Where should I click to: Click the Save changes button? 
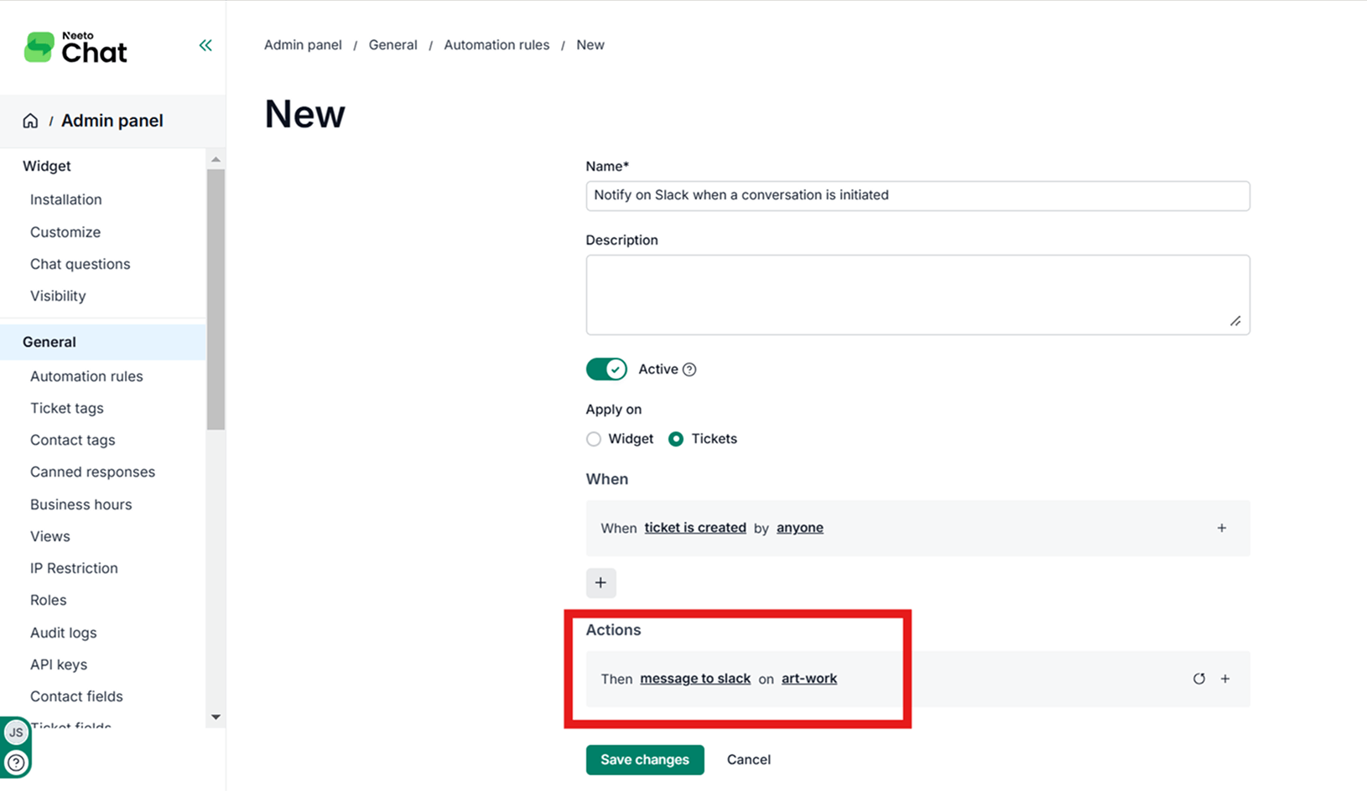pyautogui.click(x=644, y=759)
